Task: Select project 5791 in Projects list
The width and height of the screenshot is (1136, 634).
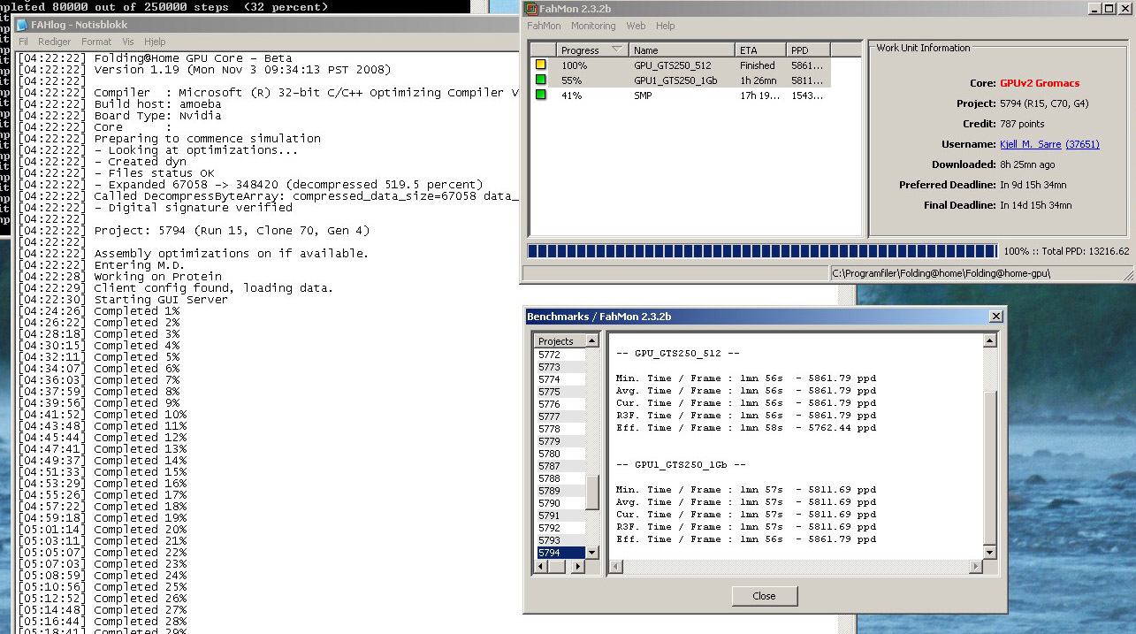Action: pos(559,516)
